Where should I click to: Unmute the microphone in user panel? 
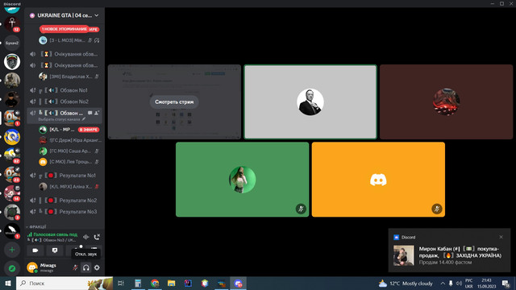75,267
